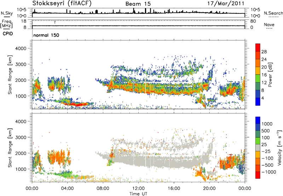Click the 4000 tick in power panel
Image resolution: width=283 pixels, height=196 pixels.
click(21, 48)
